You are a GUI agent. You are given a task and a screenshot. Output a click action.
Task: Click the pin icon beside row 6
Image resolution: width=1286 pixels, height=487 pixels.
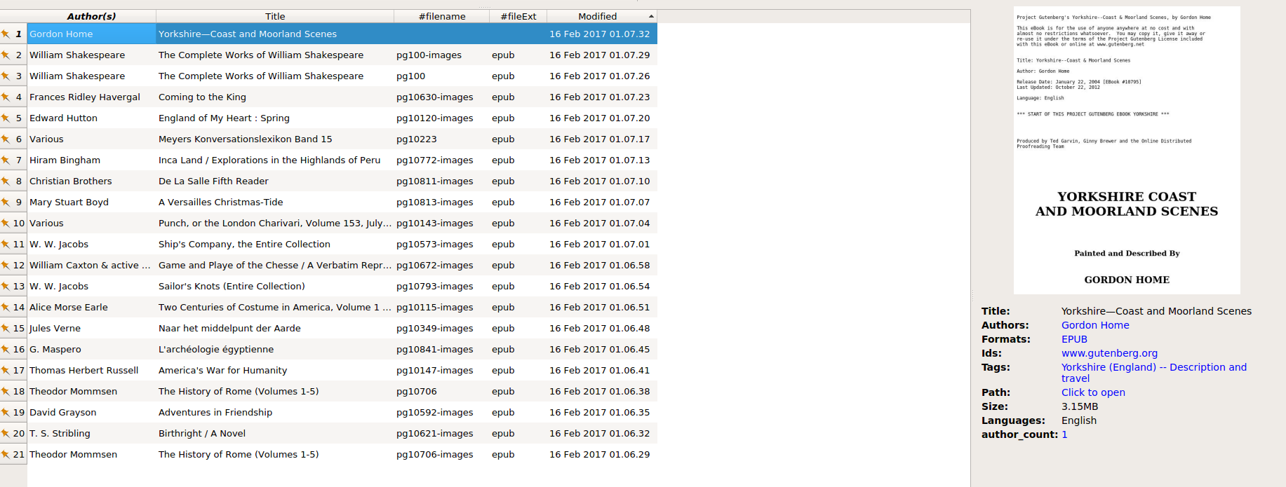click(5, 139)
